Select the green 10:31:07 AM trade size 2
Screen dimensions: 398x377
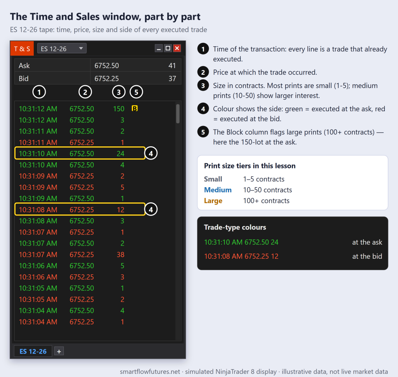pyautogui.click(x=95, y=243)
